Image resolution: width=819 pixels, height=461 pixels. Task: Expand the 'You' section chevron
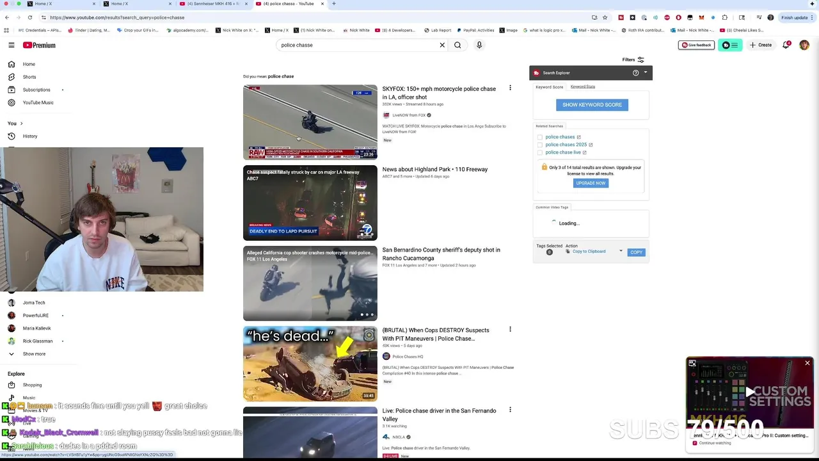21,124
